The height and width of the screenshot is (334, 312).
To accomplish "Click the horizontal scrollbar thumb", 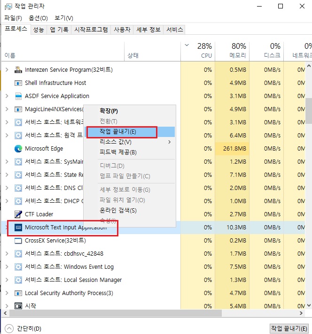I will tap(116, 313).
